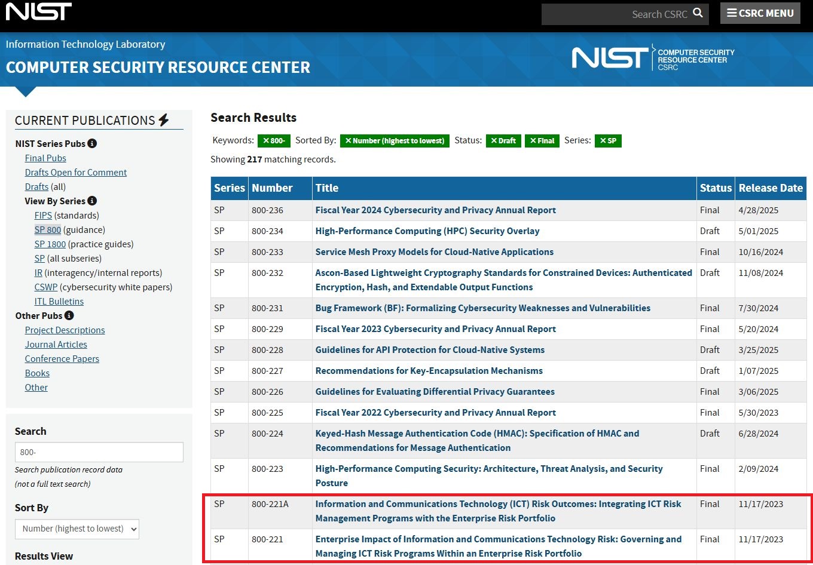
Task: Open Guidelines for Evaluating Differential Privacy Guarantees
Action: 435,392
